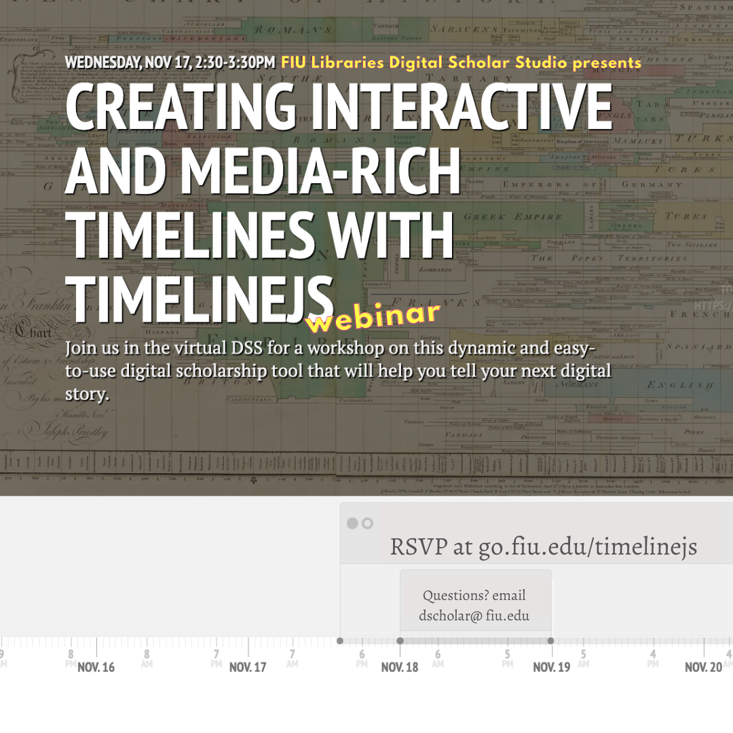Viewport: 733px width, 733px height.
Task: Click the dscholar@fiu.edu email address
Action: point(475,616)
